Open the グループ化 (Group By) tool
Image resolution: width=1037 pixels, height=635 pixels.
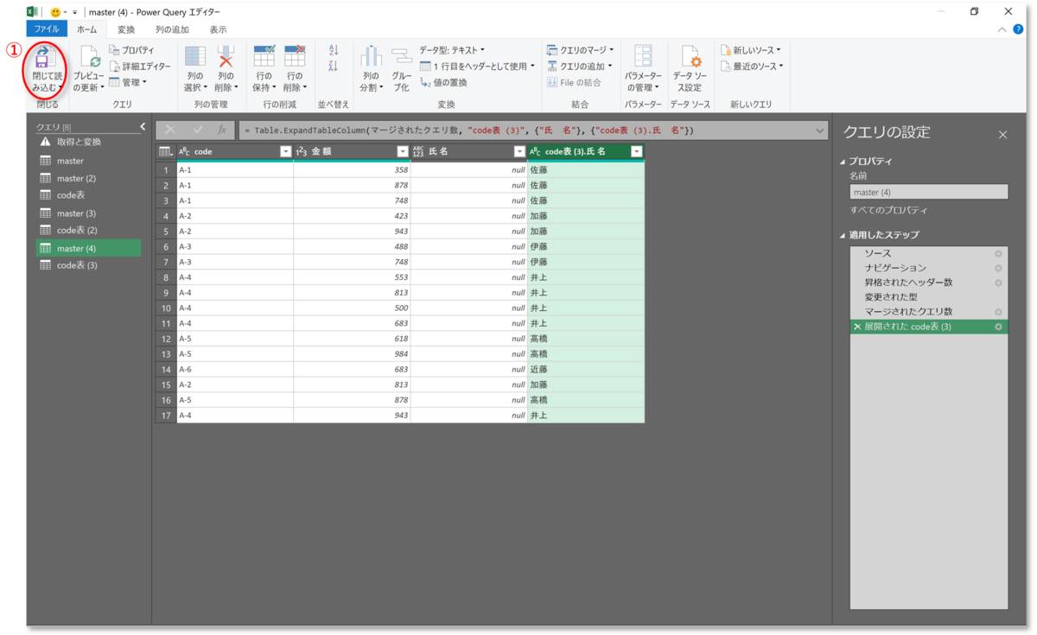[400, 69]
